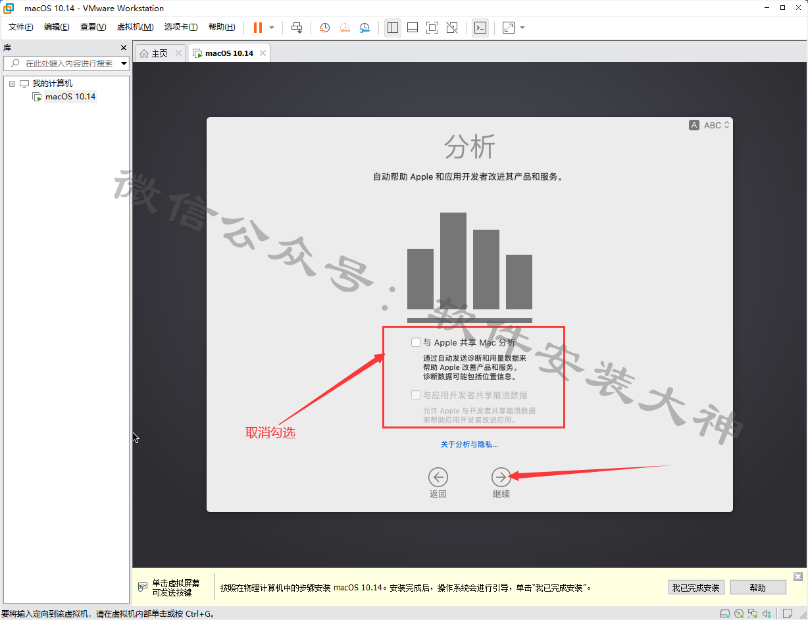The height and width of the screenshot is (620, 808).
Task: Dismiss the yellow installation hint bar
Action: point(798,577)
